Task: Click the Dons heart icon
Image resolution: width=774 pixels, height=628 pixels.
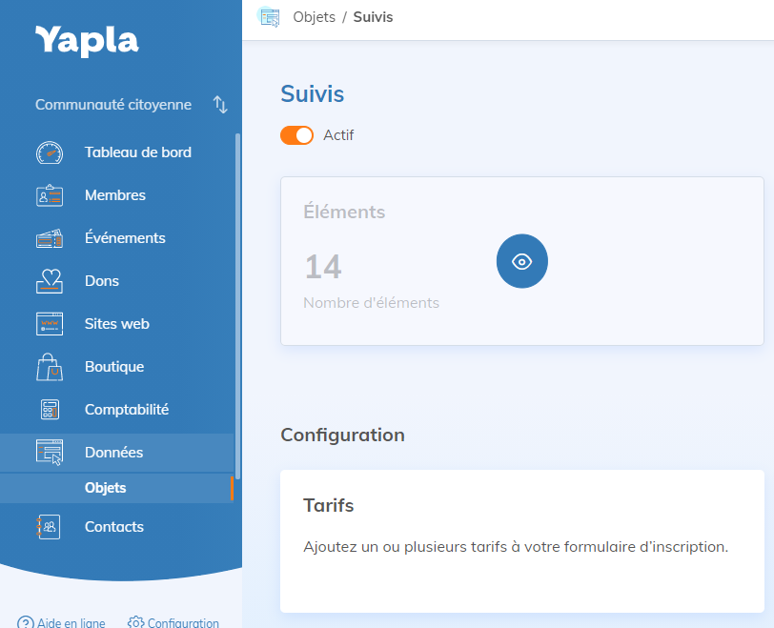Action: pyautogui.click(x=49, y=281)
